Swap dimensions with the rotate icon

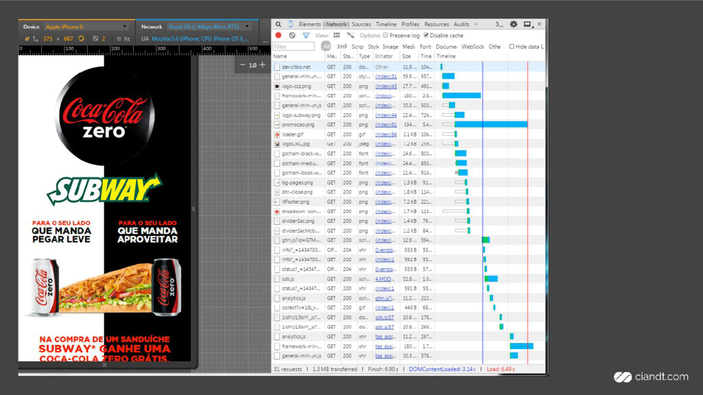[81, 39]
